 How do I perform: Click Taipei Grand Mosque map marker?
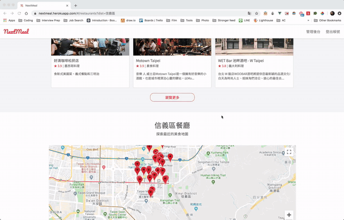click(75, 193)
